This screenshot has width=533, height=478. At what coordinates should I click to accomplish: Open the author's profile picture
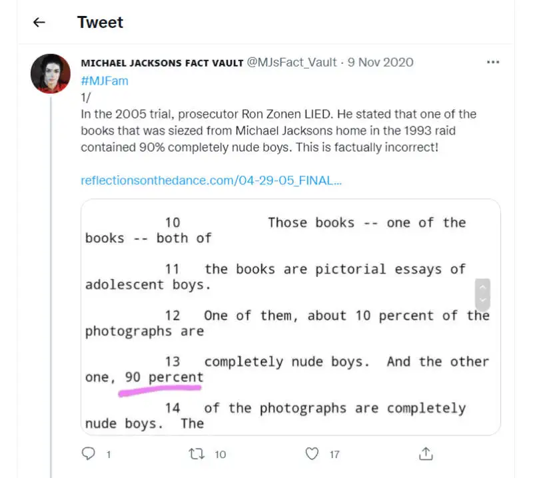(x=51, y=73)
